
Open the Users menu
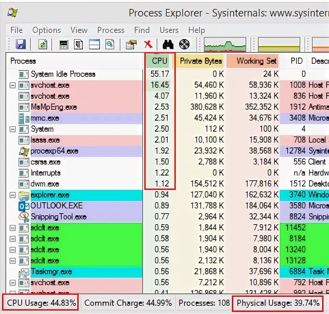tap(169, 30)
